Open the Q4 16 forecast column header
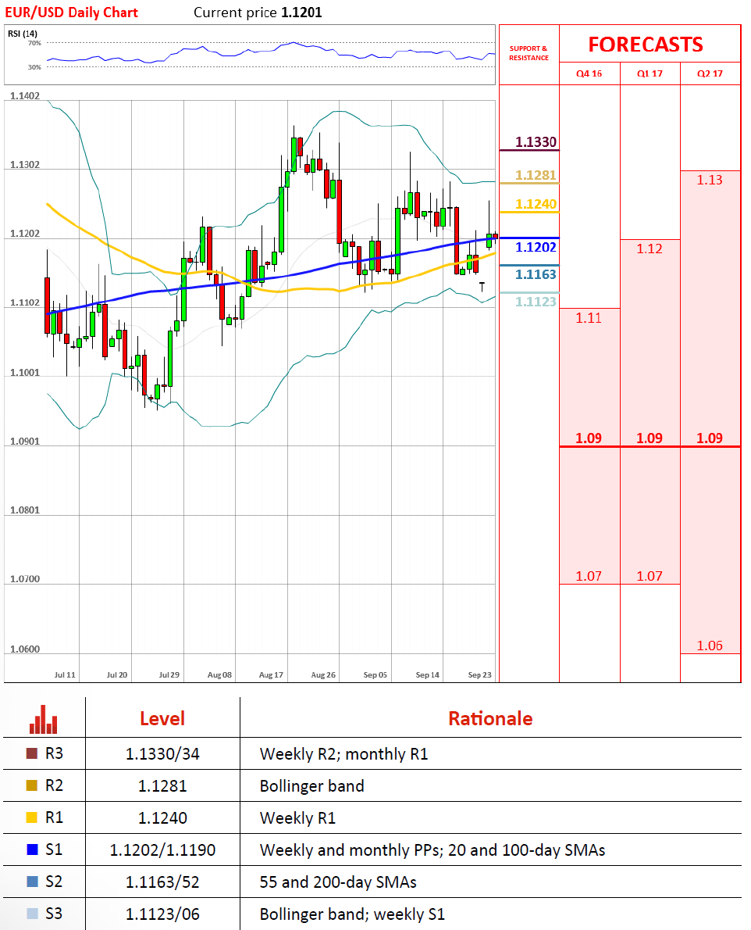This screenshot has height=930, width=751. point(589,74)
